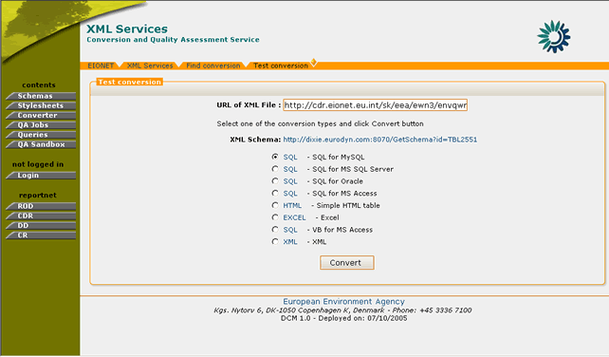
Task: Click the XML Services page title
Action: point(127,28)
